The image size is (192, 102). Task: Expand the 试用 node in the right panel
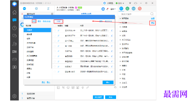(120, 36)
